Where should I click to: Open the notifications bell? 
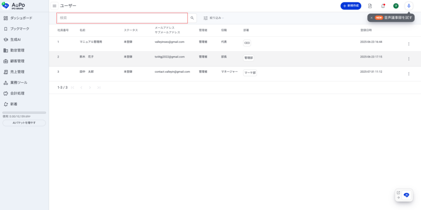383,6
